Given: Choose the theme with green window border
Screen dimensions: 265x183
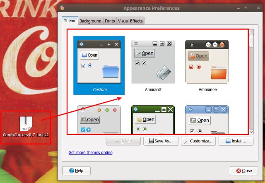Looking at the screenshot, I should point(153,120).
